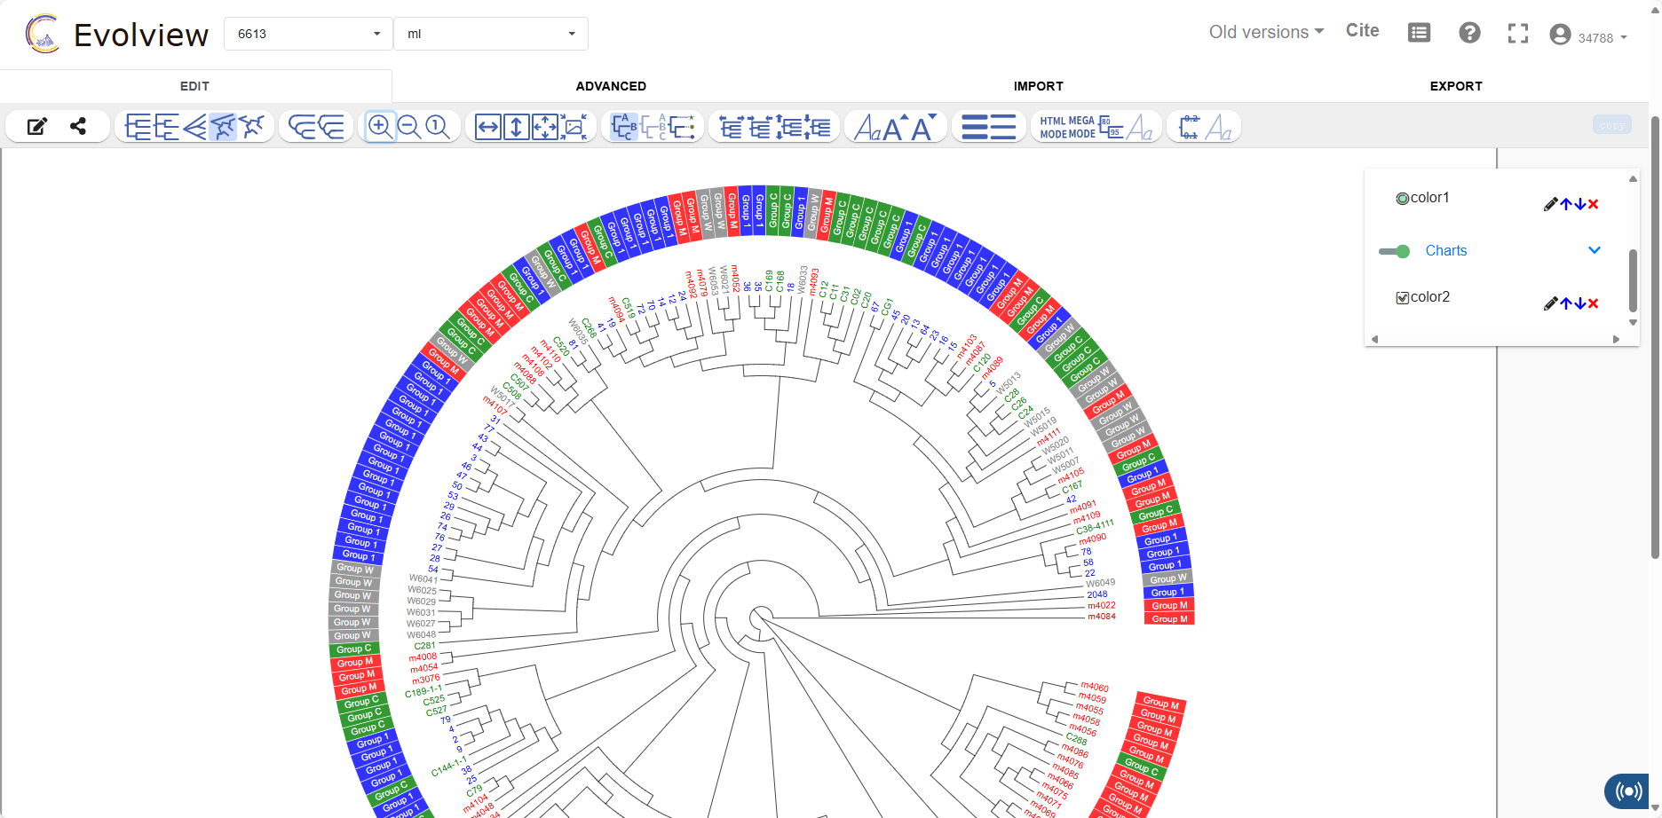Move color2 dataset up
Viewport: 1662px width, 818px height.
click(1566, 303)
